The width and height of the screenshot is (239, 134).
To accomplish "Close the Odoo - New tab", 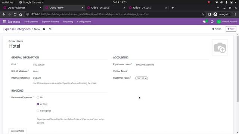I will point(82,7).
